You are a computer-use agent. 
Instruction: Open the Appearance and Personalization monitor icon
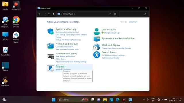point(97,39)
